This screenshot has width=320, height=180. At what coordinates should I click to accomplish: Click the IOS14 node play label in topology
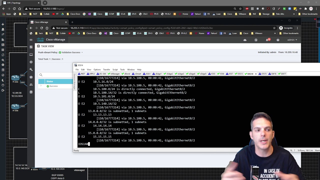[x=34, y=170]
